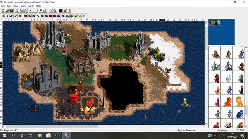Image resolution: width=248 pixels, height=139 pixels.
Task: Toggle the map grid lines icon
Action: (x=65, y=10)
